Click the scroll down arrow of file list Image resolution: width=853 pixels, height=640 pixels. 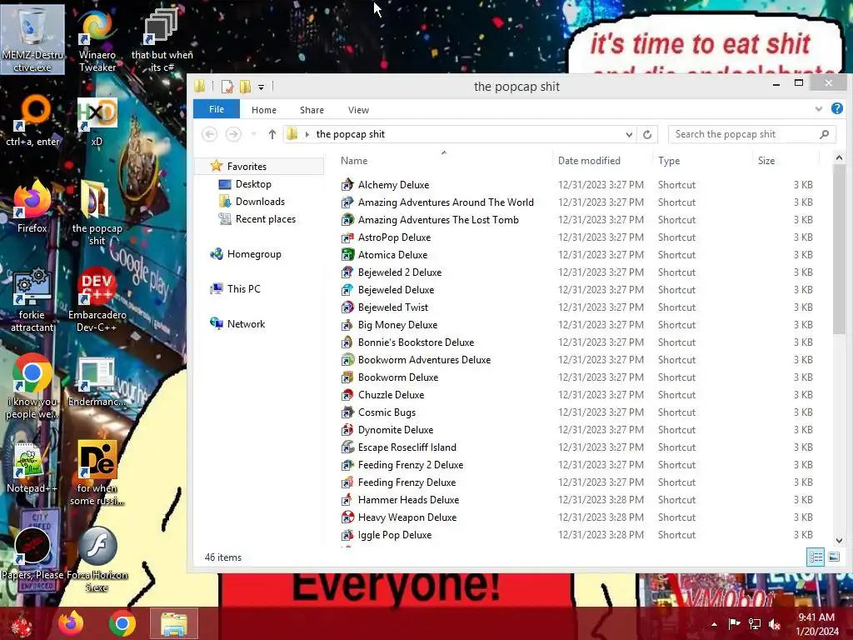[x=839, y=540]
